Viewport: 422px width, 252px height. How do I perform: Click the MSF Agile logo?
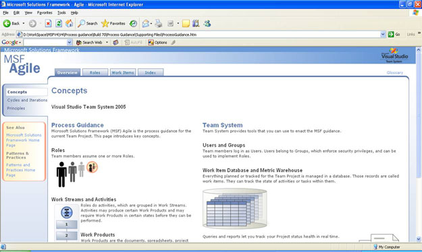click(22, 65)
